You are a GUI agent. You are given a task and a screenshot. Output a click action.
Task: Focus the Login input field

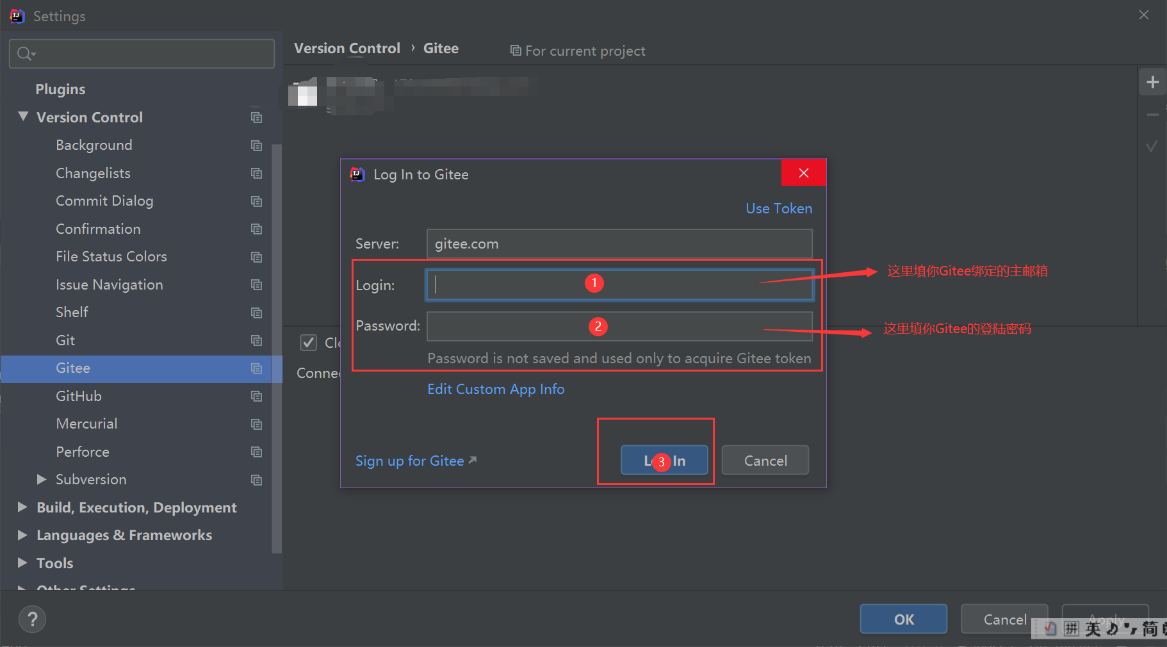619,284
